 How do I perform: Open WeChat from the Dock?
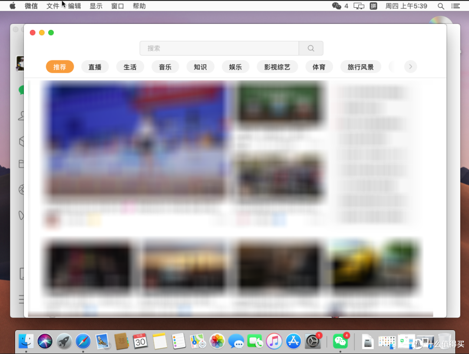tap(340, 341)
